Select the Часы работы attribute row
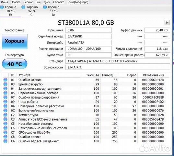 click(x=84, y=102)
